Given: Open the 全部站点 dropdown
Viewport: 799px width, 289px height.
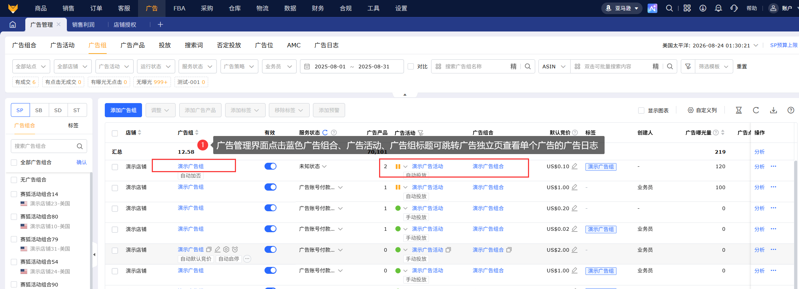Looking at the screenshot, I should (31, 67).
